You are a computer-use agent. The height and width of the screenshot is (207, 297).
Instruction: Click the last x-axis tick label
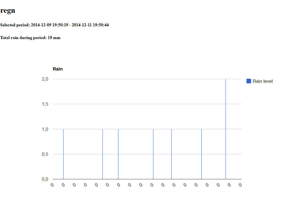[240, 185]
